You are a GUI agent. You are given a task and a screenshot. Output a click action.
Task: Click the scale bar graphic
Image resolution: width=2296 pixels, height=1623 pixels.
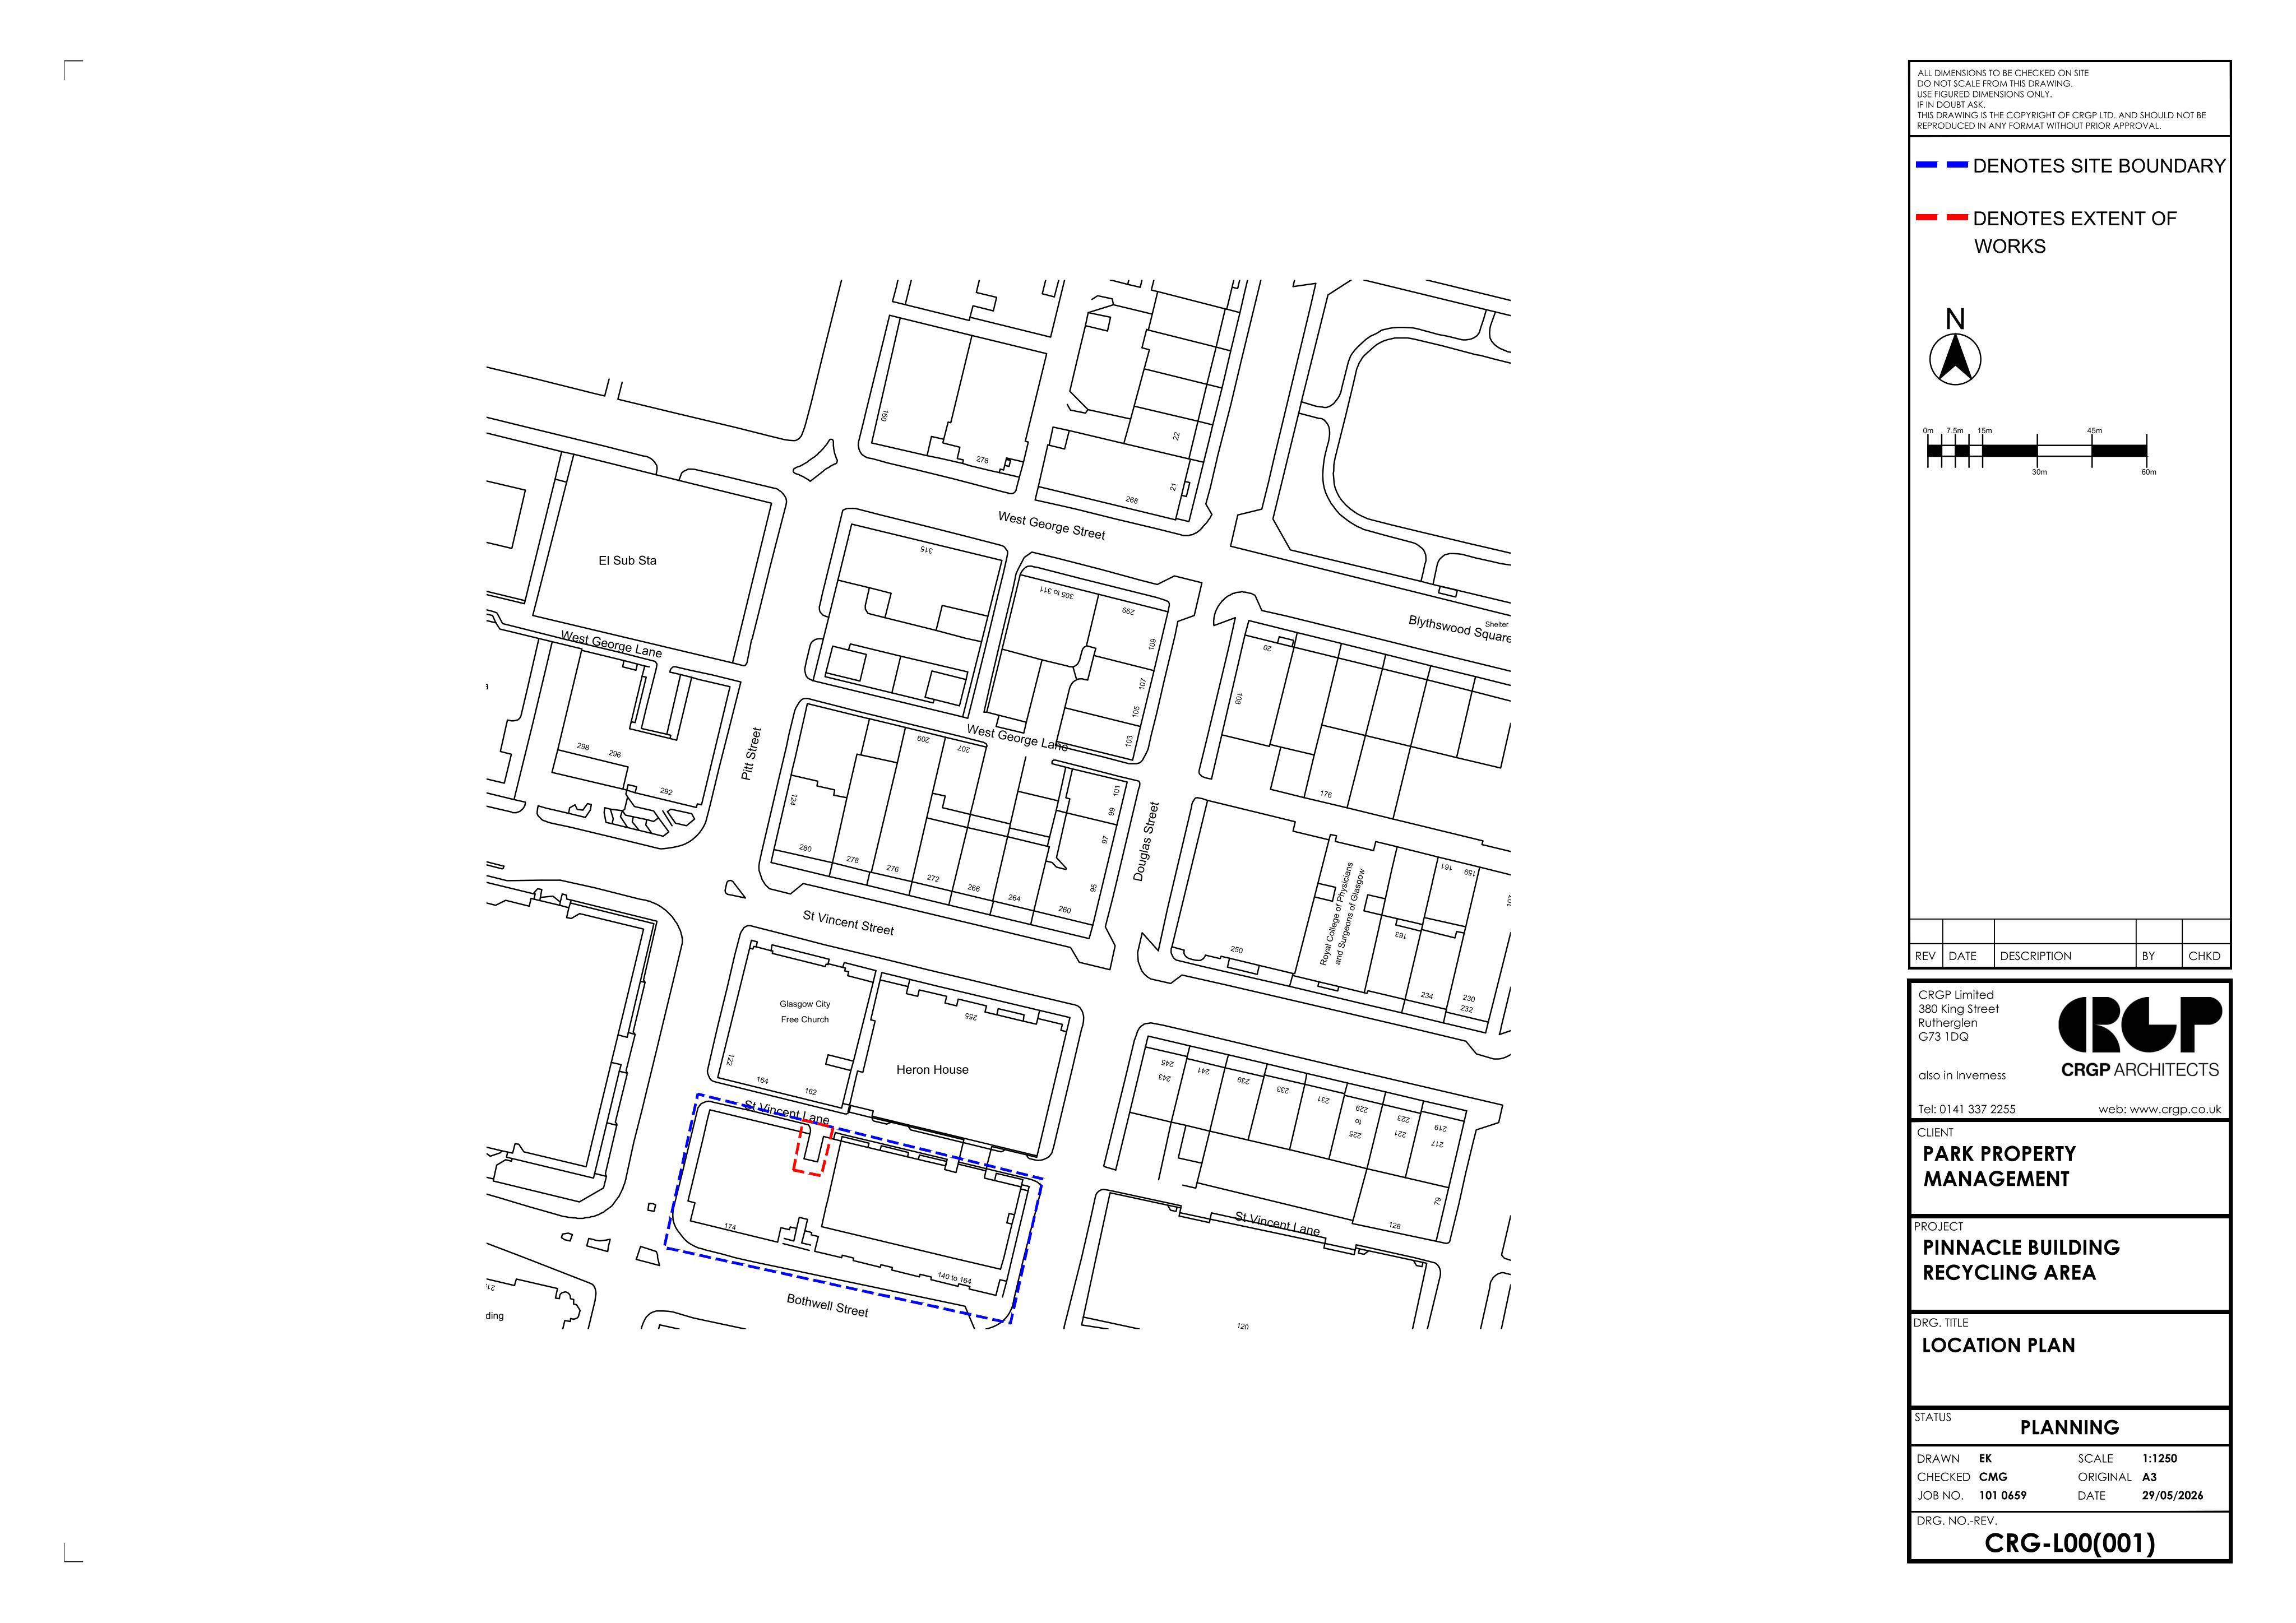(2037, 451)
